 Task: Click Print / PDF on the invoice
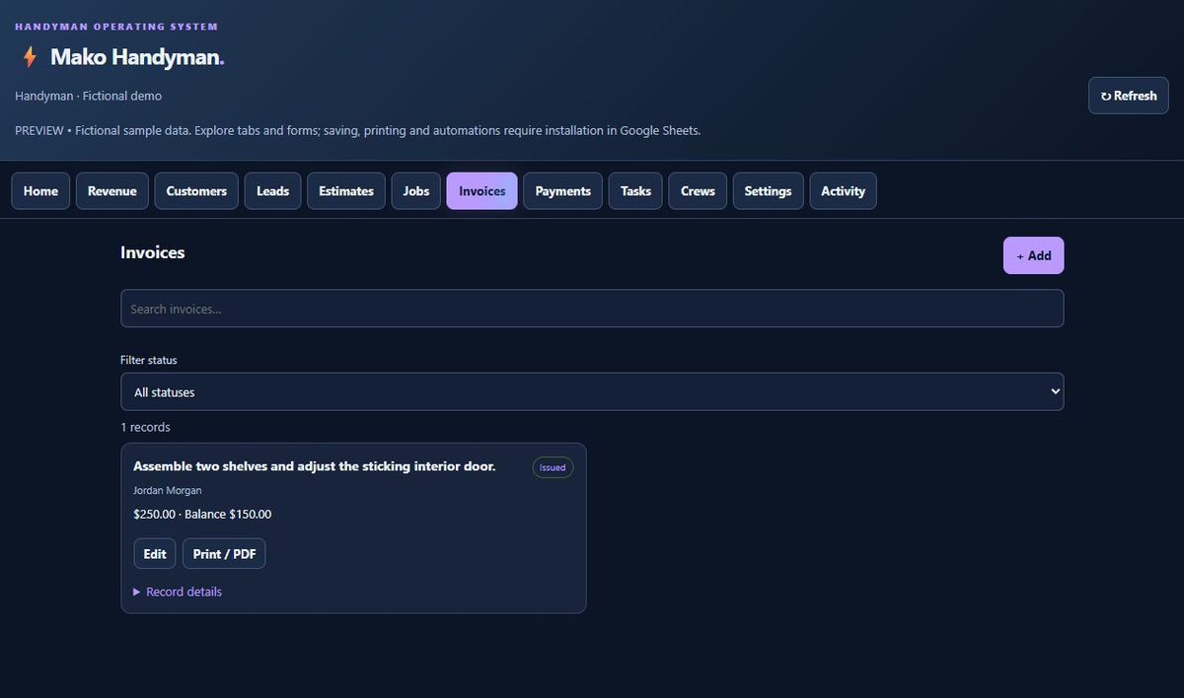point(224,554)
